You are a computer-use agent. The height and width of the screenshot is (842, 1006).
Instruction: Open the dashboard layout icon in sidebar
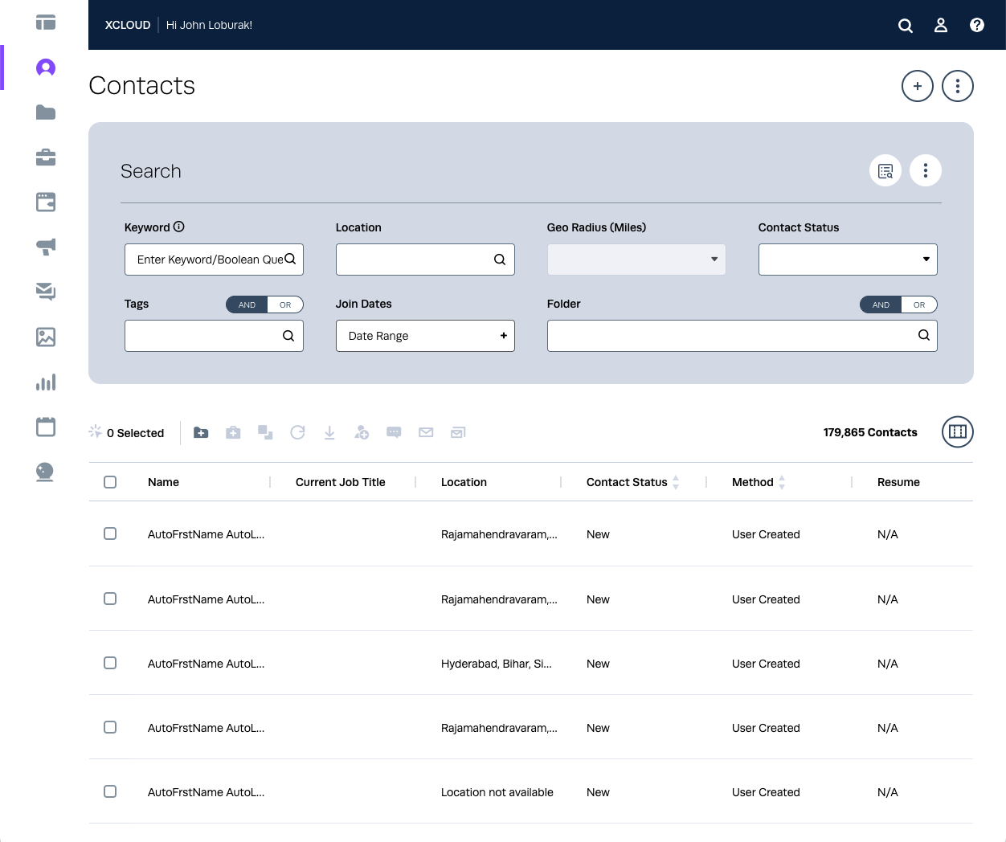coord(46,22)
